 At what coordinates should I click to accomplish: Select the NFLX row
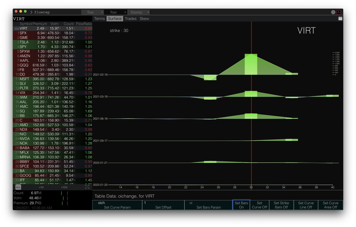click(x=53, y=153)
